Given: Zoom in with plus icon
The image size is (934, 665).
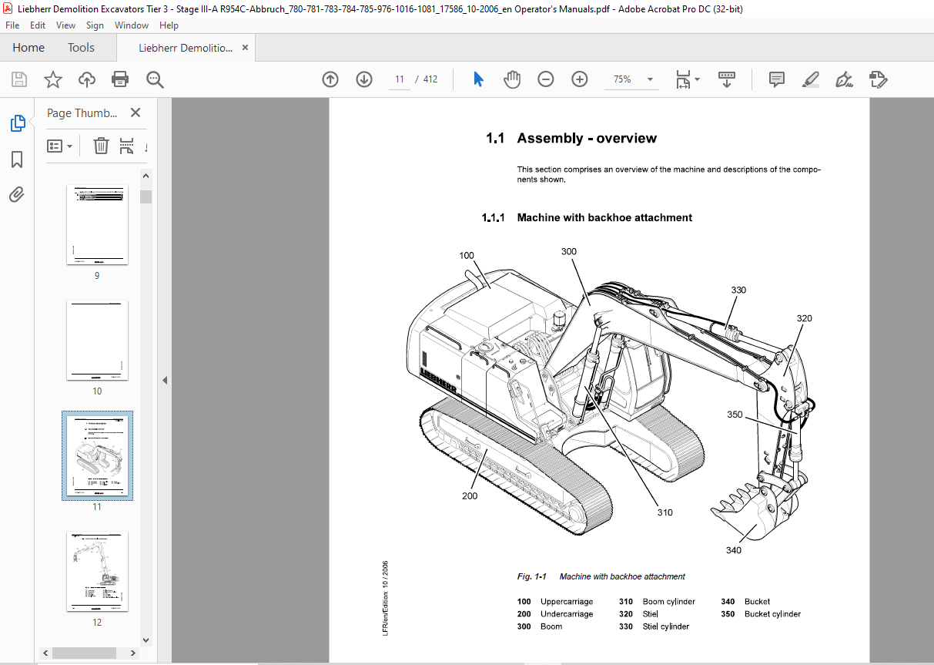Looking at the screenshot, I should click(580, 79).
